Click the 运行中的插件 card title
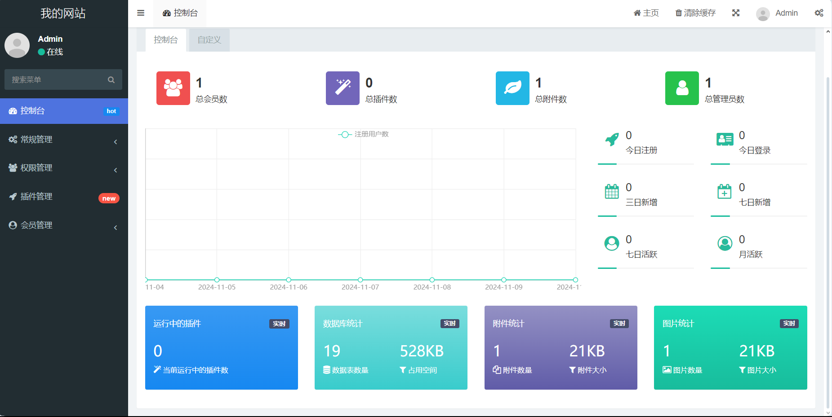This screenshot has width=832, height=417. coord(177,324)
